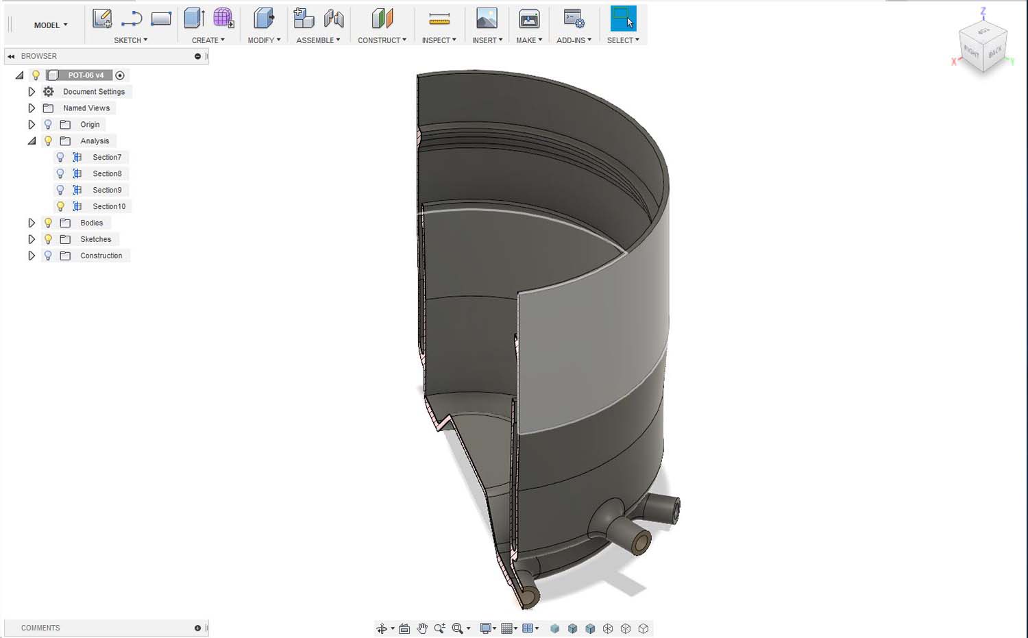The width and height of the screenshot is (1028, 638).
Task: Show Section9 using its light bulb
Action: 60,190
